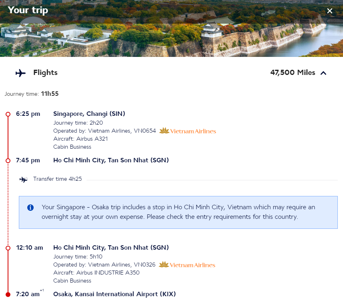Click Singapore, Changi (SIN) departure airport

[89, 114]
